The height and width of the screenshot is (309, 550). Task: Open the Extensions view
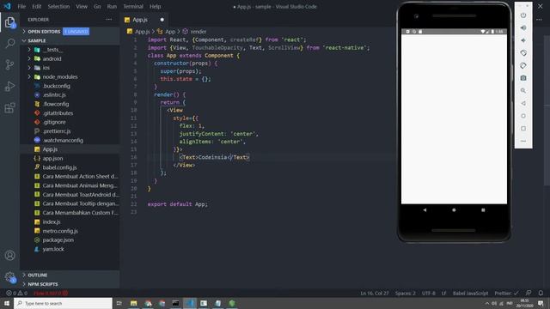pyautogui.click(x=9, y=108)
